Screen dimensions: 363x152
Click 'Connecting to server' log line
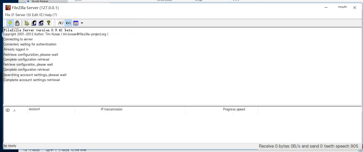coord(18,39)
